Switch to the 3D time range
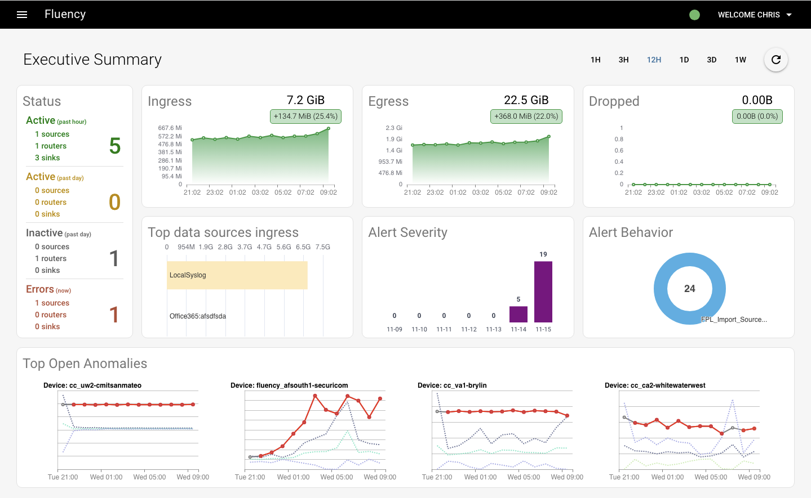 coord(712,60)
